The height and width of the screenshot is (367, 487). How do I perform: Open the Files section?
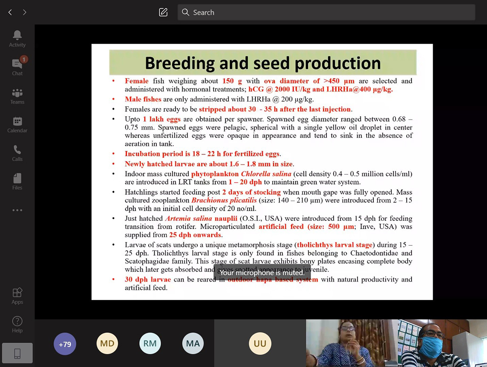point(17,182)
